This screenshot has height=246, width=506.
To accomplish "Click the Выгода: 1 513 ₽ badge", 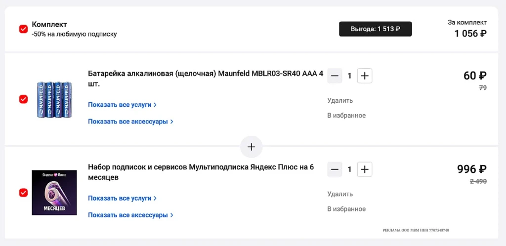I will (x=376, y=29).
